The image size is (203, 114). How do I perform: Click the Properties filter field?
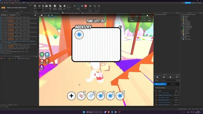click(167, 15)
